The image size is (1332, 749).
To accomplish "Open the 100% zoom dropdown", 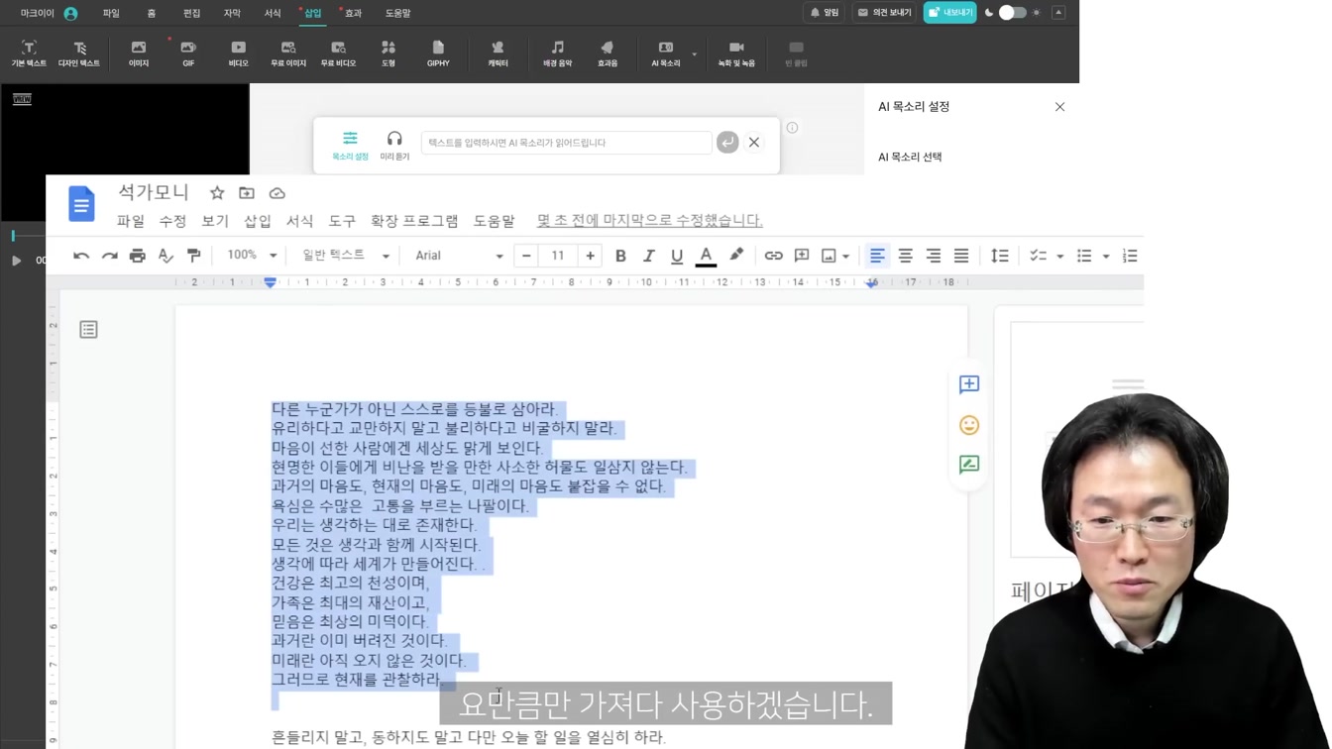I will click(252, 256).
